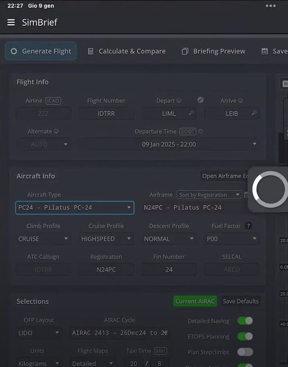
Task: Open the Briefing Preview tab
Action: 213,51
